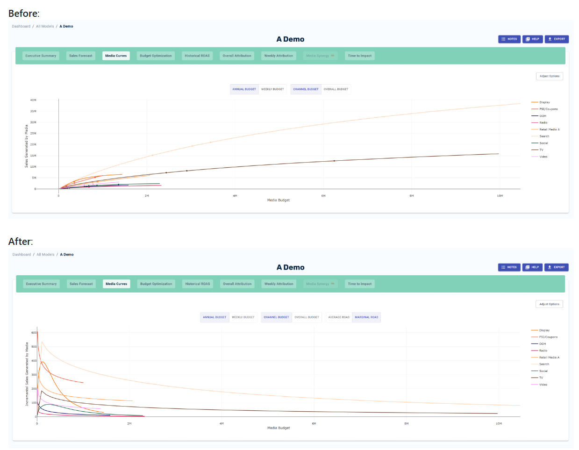This screenshot has width=579, height=450.
Task: Open Weekly Attribution tab in Before view
Action: pos(279,56)
